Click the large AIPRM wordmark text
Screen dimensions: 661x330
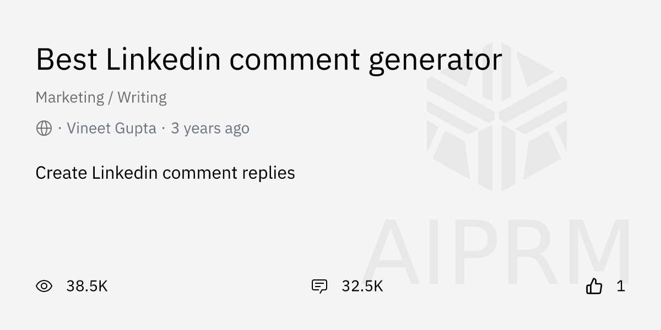497,251
